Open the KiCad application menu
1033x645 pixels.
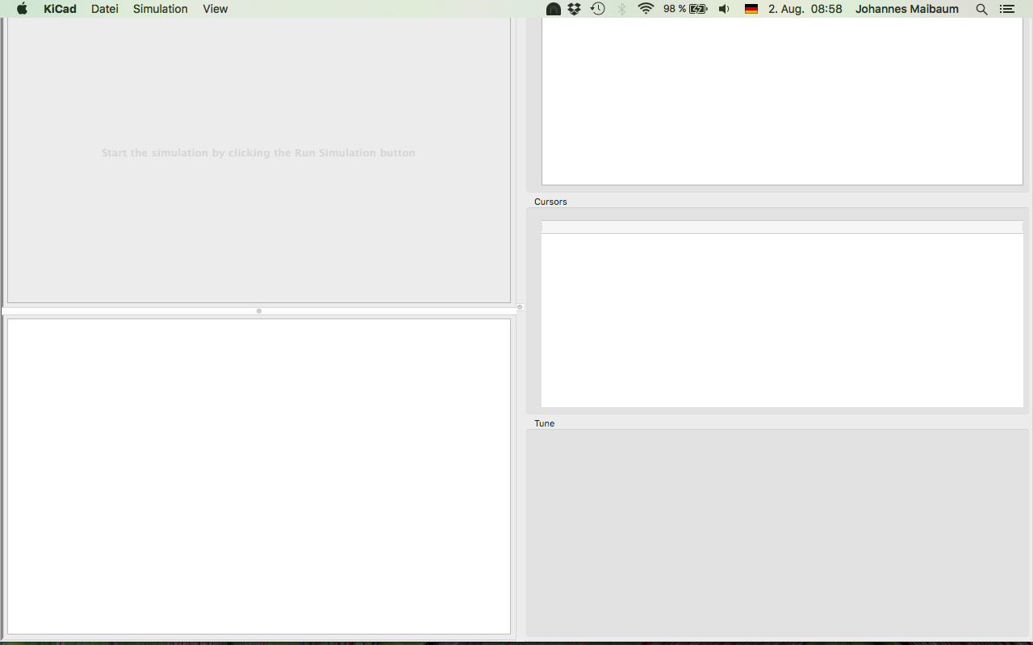pos(60,9)
